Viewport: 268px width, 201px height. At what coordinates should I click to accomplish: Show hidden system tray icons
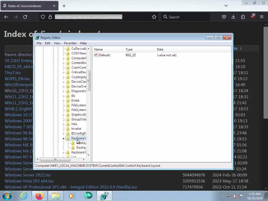click(222, 196)
